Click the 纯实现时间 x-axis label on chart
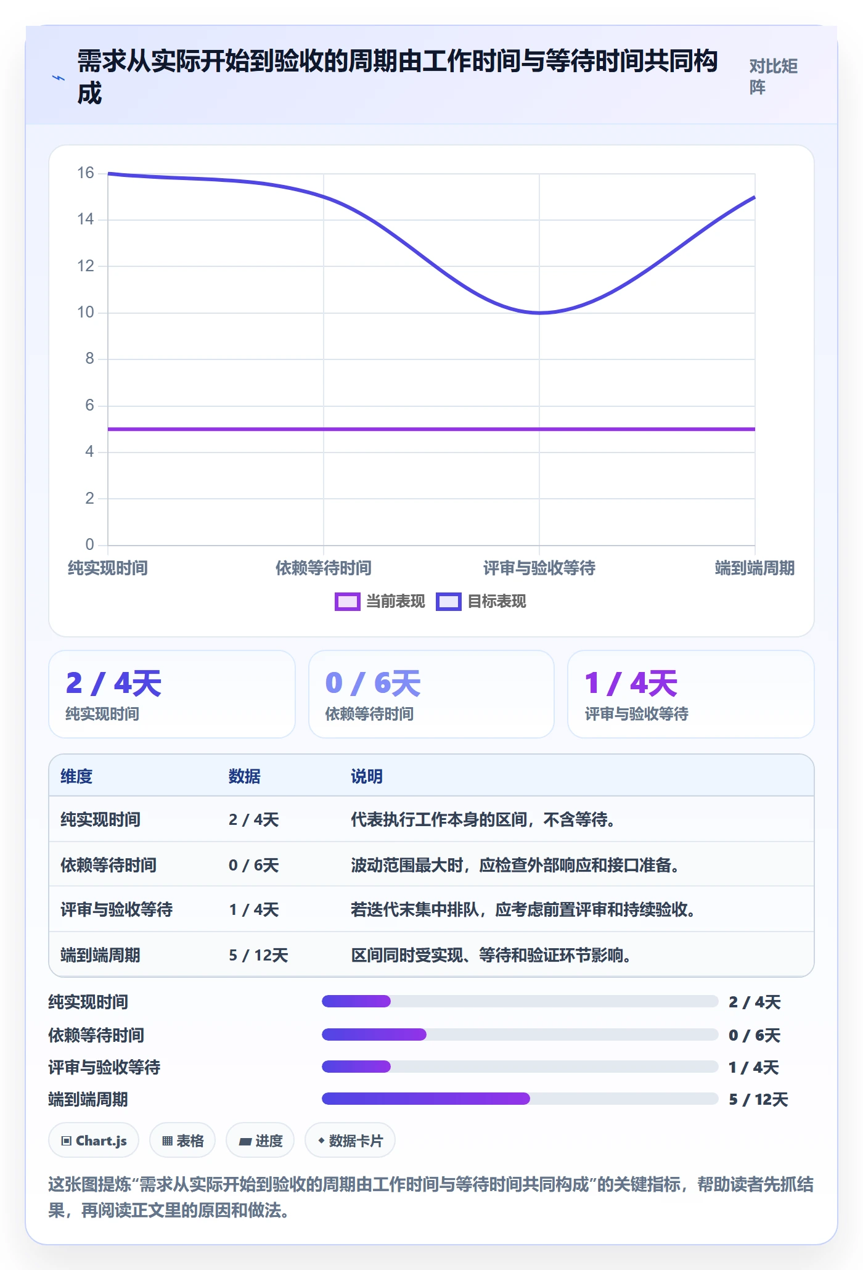This screenshot has width=863, height=1270. click(x=108, y=568)
